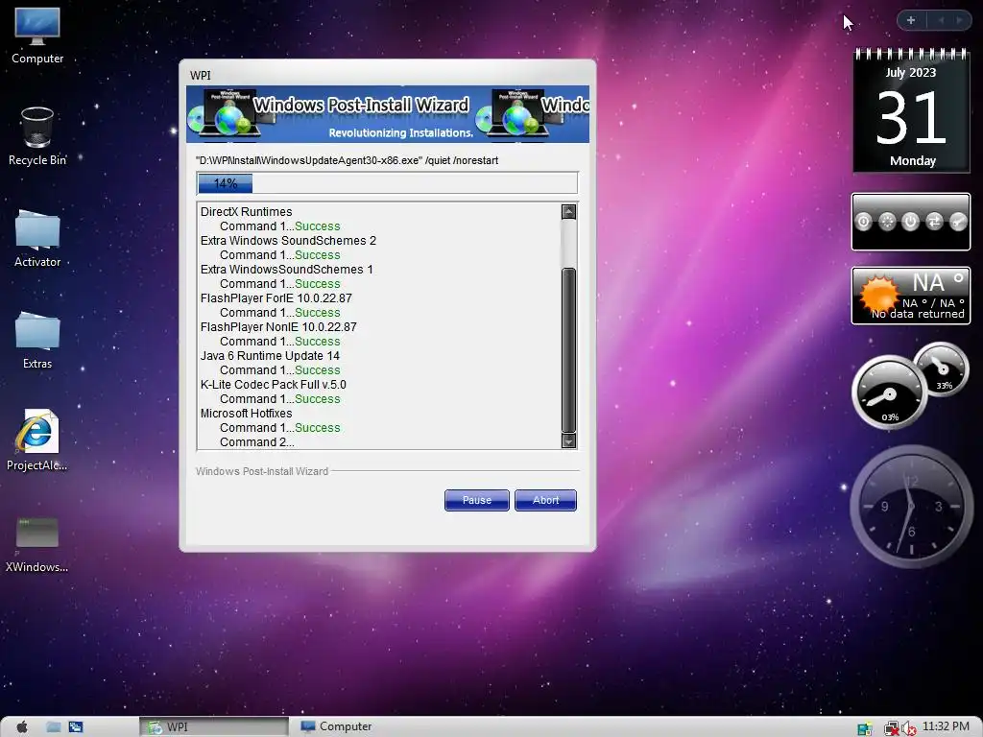Open folder quick-launch icon in taskbar

click(x=54, y=726)
